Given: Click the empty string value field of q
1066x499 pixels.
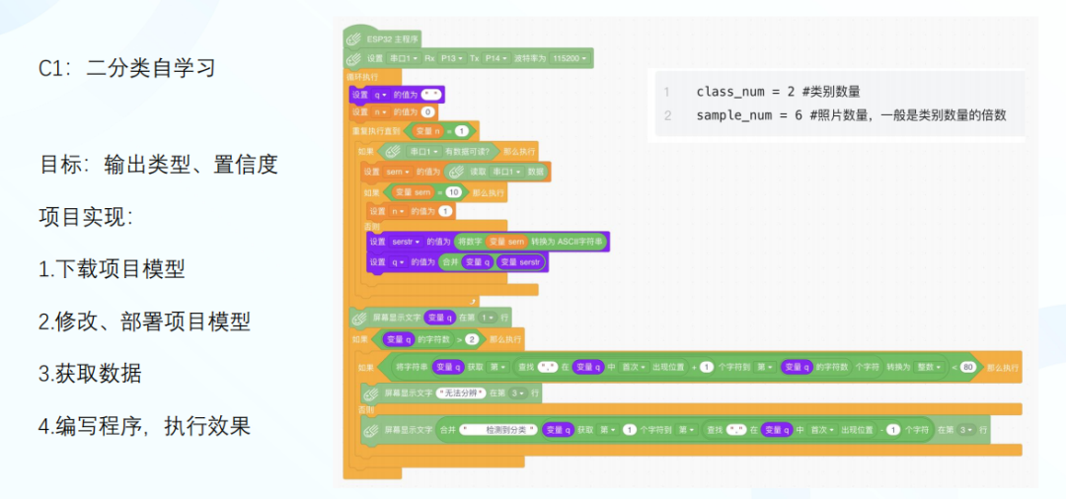Looking at the screenshot, I should point(431,95).
